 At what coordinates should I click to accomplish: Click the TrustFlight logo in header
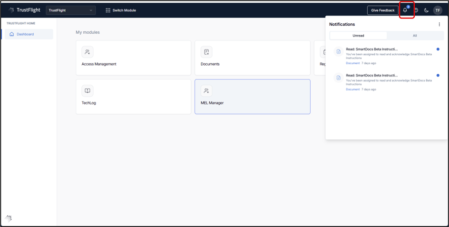[x=23, y=10]
